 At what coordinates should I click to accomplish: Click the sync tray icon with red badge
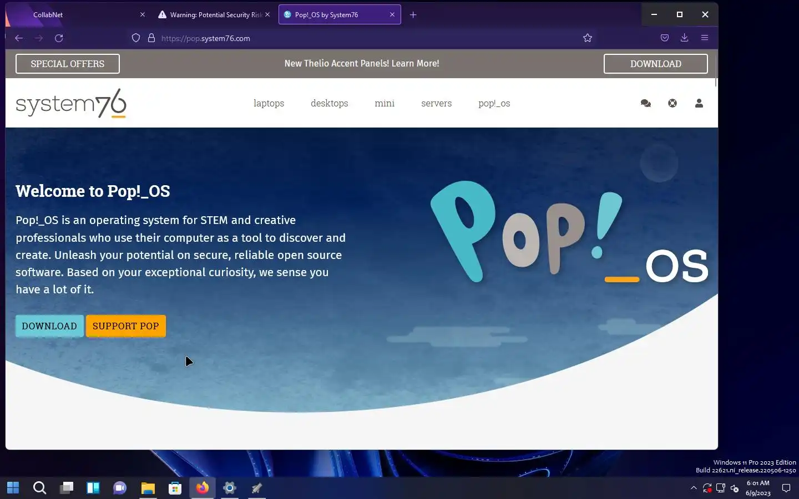click(707, 488)
